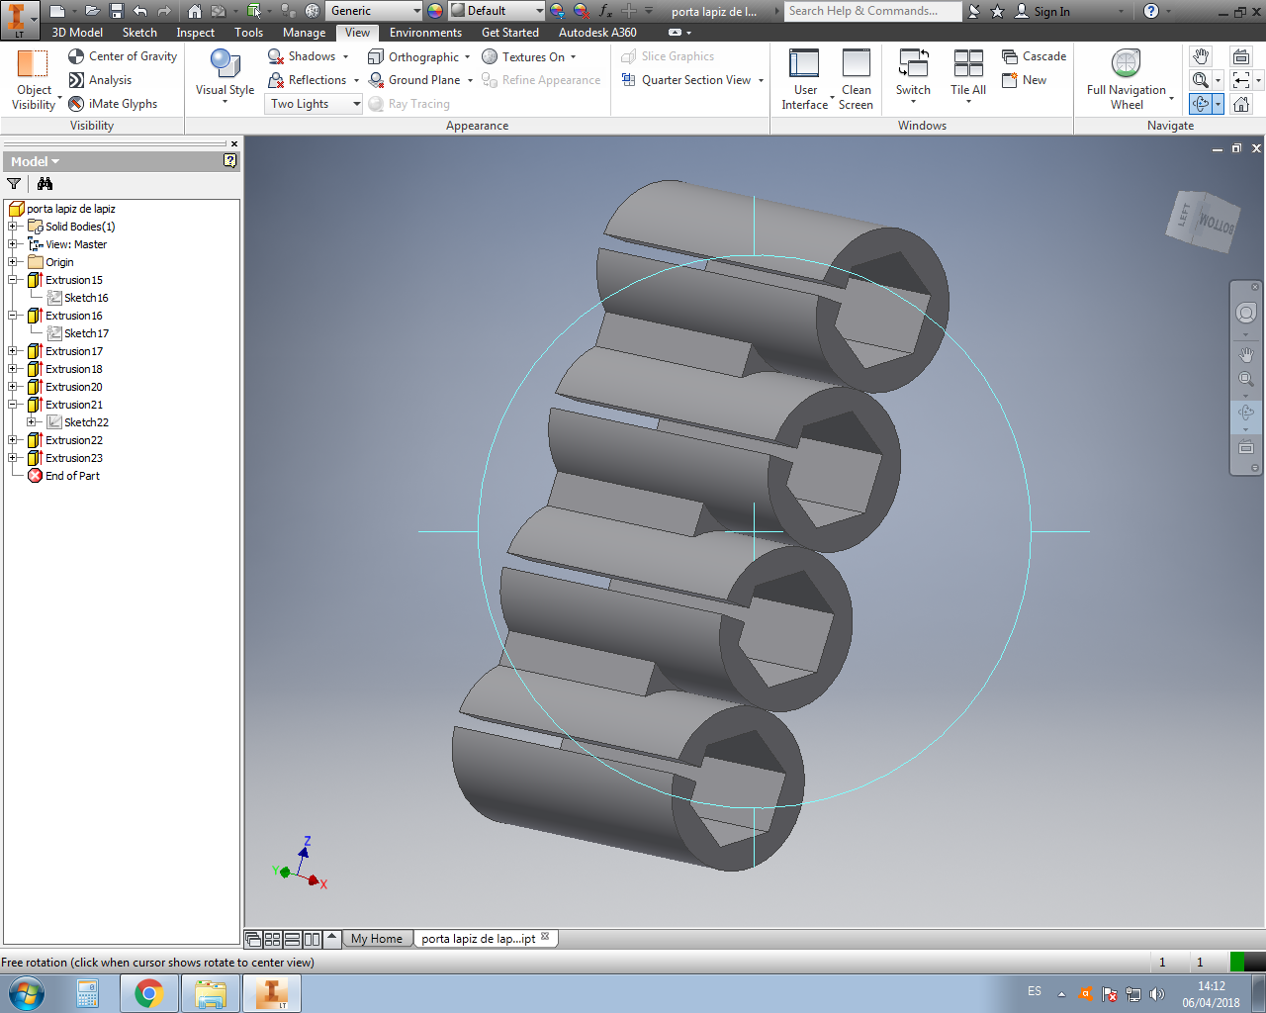This screenshot has width=1266, height=1013.
Task: Activate Clean Screen mode
Action: tap(856, 64)
